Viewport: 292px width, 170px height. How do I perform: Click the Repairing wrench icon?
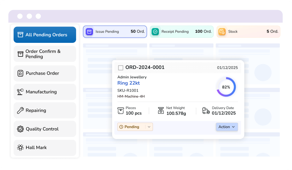coord(20,110)
